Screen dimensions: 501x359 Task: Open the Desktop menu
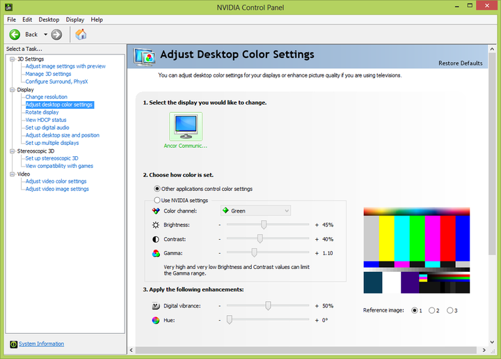pos(49,20)
